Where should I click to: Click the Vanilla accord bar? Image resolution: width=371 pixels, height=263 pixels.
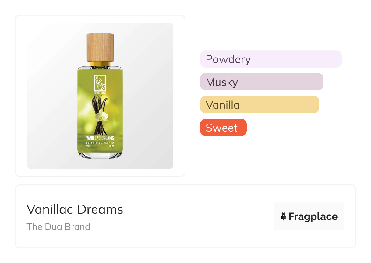click(259, 105)
